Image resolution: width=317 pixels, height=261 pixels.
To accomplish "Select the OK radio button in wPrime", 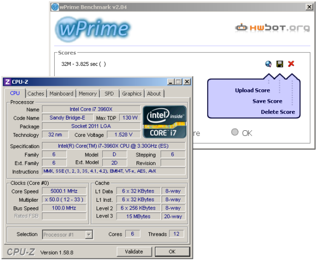I will click(x=235, y=132).
